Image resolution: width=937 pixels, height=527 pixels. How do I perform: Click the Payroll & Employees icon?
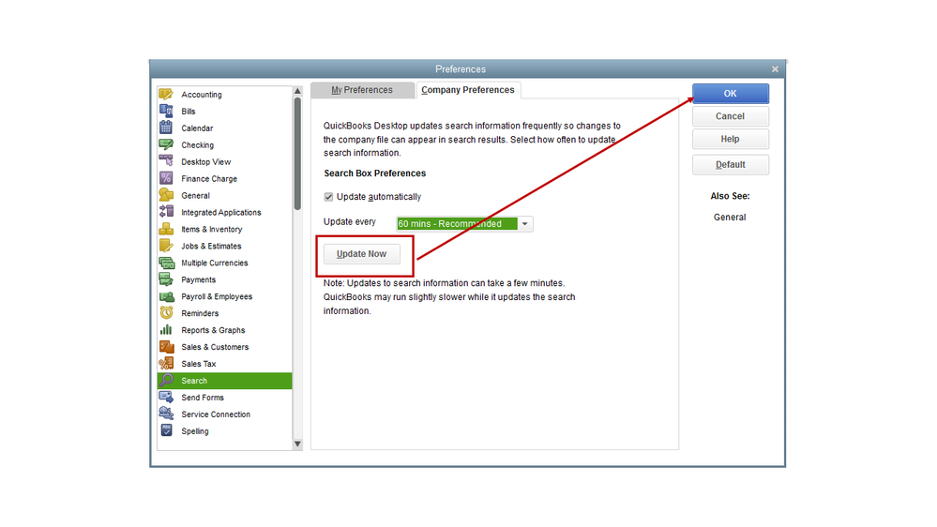tap(166, 296)
